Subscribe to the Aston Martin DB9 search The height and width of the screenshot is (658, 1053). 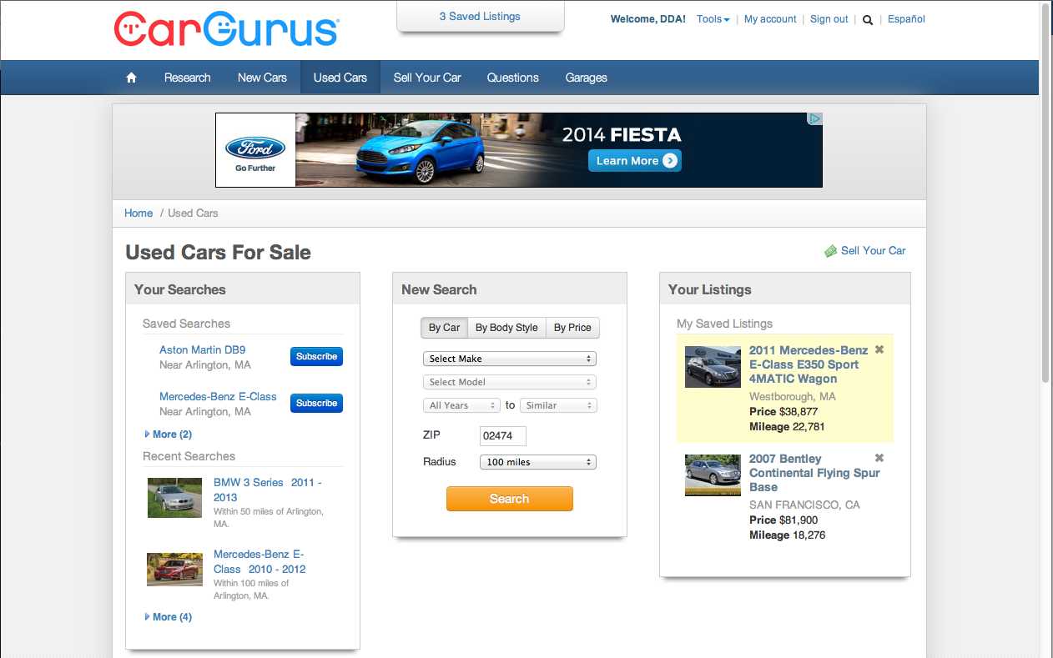pyautogui.click(x=316, y=357)
